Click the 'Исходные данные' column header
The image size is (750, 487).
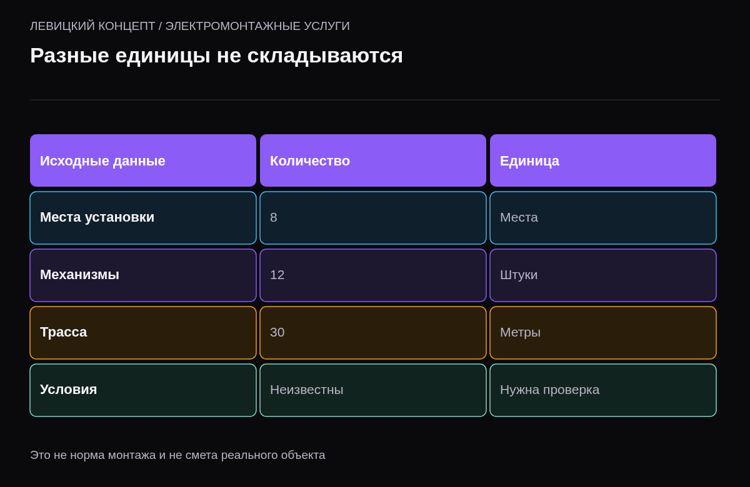[143, 160]
